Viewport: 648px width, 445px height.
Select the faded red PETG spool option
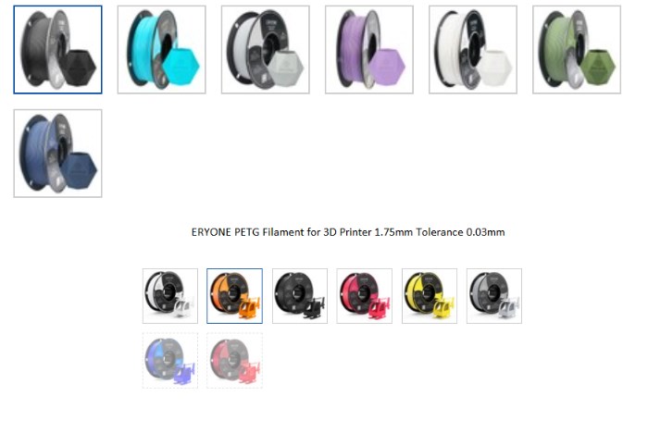click(x=234, y=360)
